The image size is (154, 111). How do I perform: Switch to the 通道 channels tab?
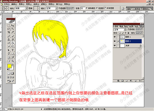coord(122,26)
